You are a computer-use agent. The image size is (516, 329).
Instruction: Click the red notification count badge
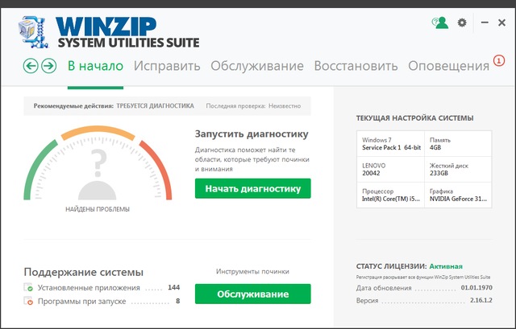[x=498, y=60]
